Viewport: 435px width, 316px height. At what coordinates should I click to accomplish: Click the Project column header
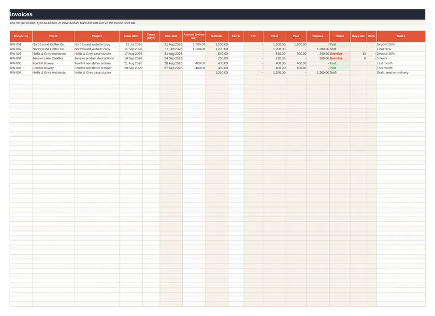(97, 36)
